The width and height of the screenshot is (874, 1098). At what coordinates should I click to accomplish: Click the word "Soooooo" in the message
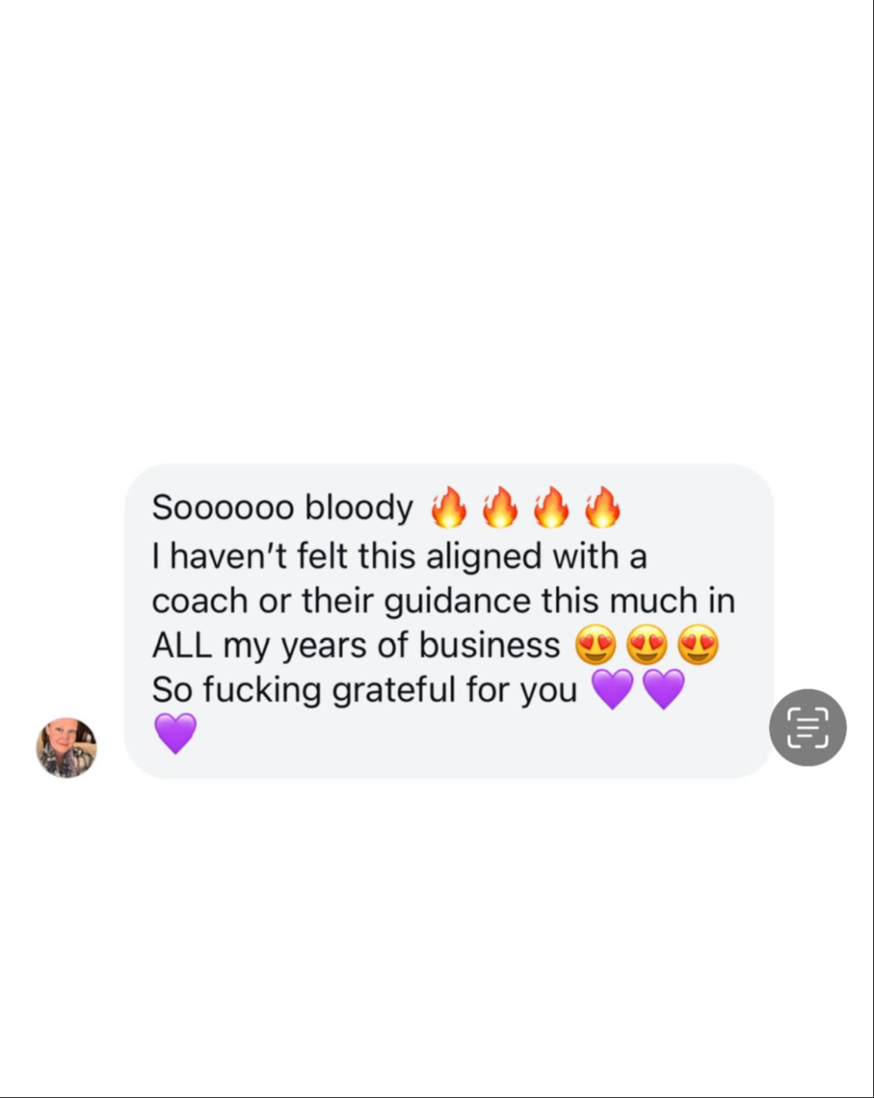223,508
